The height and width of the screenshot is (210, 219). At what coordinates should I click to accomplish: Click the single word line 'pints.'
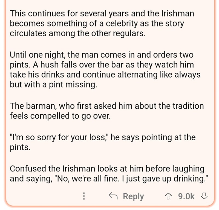[x=20, y=147]
